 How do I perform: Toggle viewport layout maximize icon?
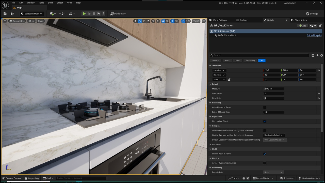(x=204, y=21)
